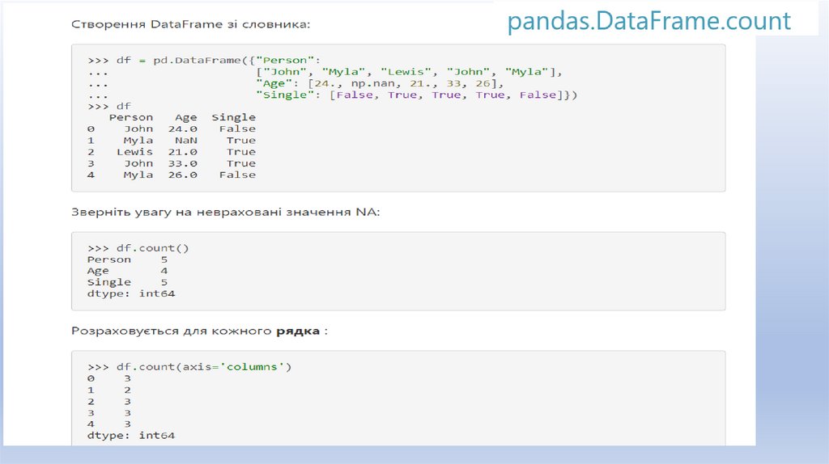The width and height of the screenshot is (829, 464).
Task: Click the df.count(axis='columns') command line
Action: coord(189,367)
